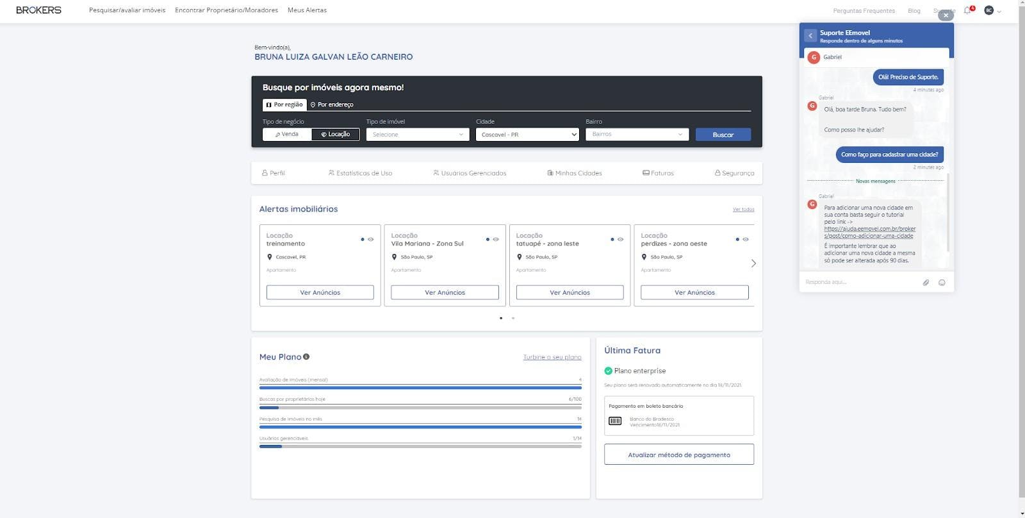Open the Cidade dropdown showing Cascavel - PR

527,135
